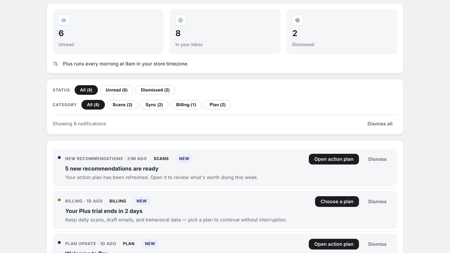
Task: Click the blue dot on Plan Update notification
Action: 59,242
